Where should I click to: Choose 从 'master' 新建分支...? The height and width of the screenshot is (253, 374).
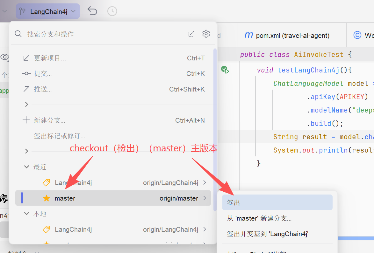point(277,218)
